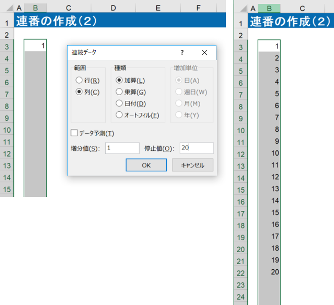Choose the 乗算(G) type option

[x=119, y=92]
